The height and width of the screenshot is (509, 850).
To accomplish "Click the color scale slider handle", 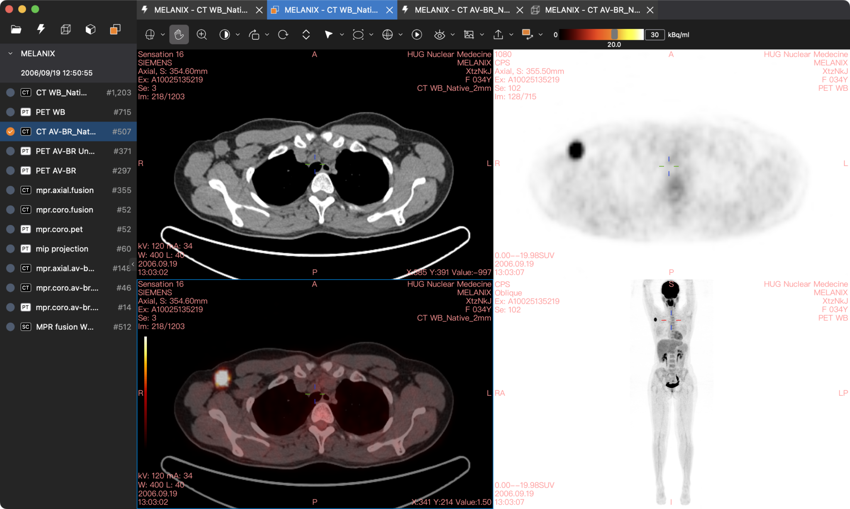I will point(614,34).
